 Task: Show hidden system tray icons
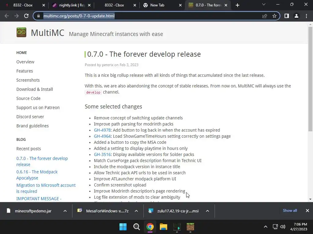pos(266,227)
